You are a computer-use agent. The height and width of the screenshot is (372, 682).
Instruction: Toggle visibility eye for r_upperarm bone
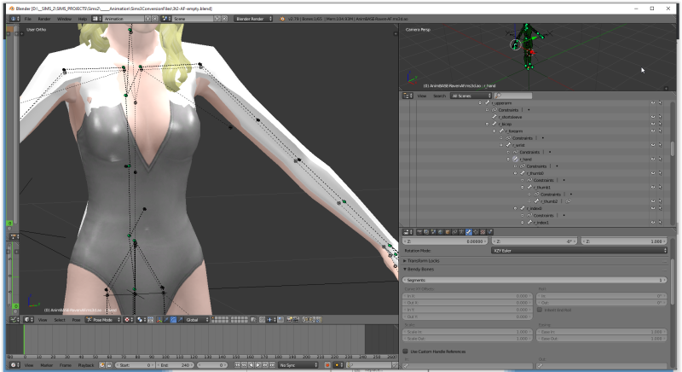[x=653, y=102]
